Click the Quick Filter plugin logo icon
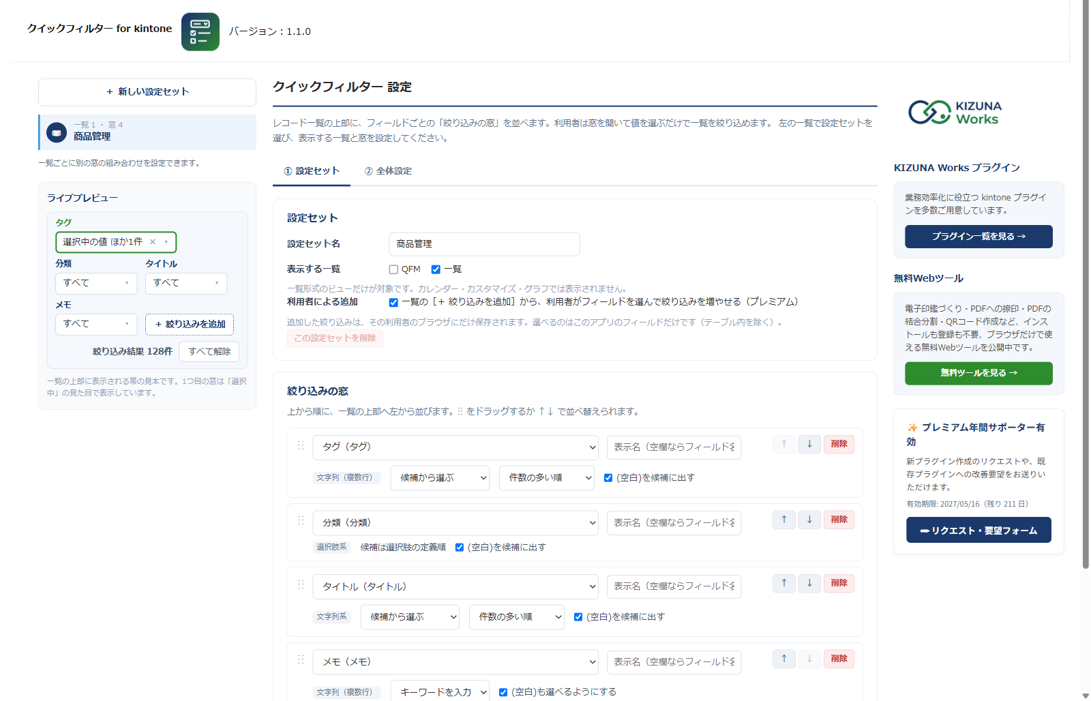The image size is (1091, 701). click(x=200, y=31)
